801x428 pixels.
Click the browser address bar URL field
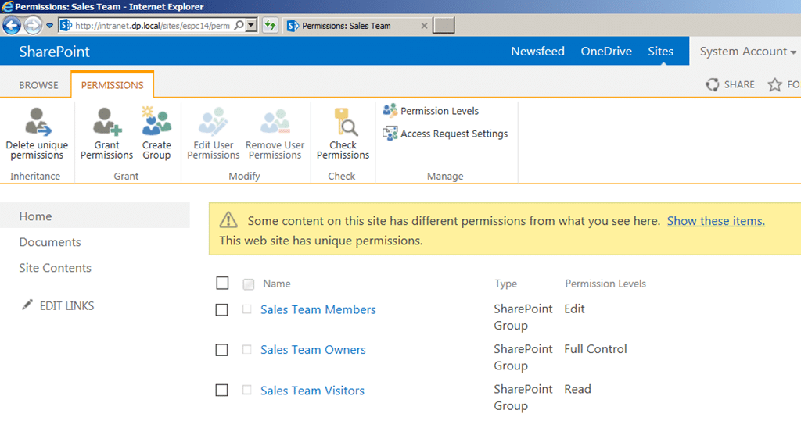153,26
